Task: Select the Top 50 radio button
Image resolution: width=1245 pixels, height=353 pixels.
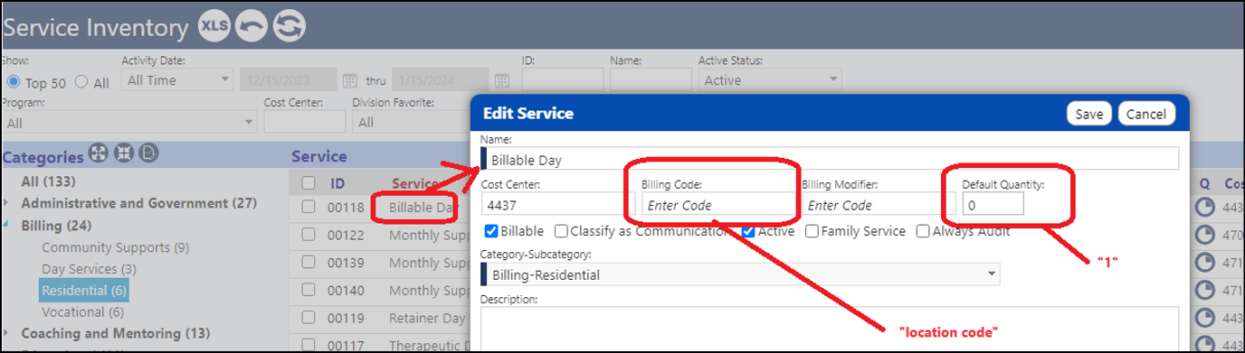Action: pyautogui.click(x=13, y=82)
